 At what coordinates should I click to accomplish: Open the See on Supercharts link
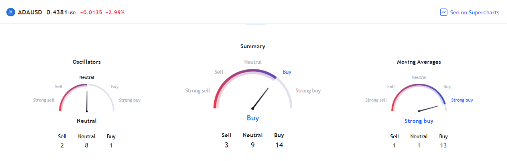[x=474, y=12]
